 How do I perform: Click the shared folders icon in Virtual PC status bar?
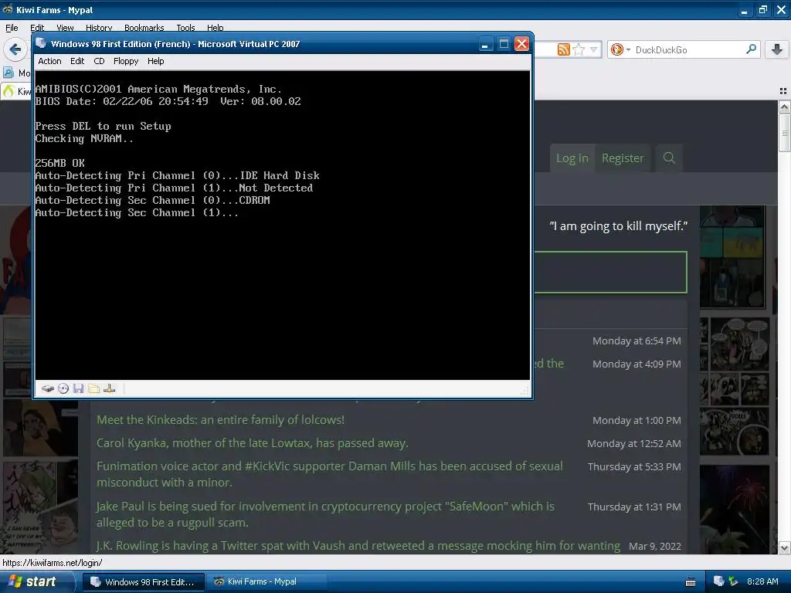(93, 388)
